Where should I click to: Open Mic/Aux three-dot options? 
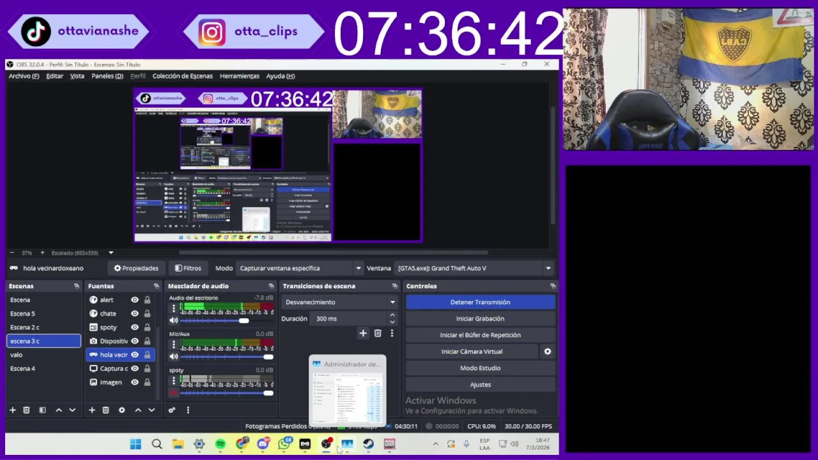[x=173, y=345]
